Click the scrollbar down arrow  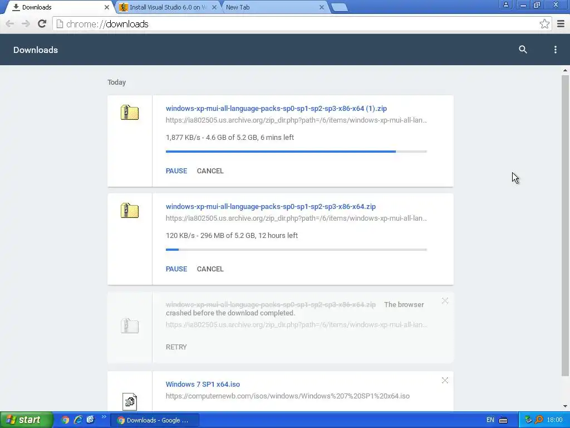(565, 406)
